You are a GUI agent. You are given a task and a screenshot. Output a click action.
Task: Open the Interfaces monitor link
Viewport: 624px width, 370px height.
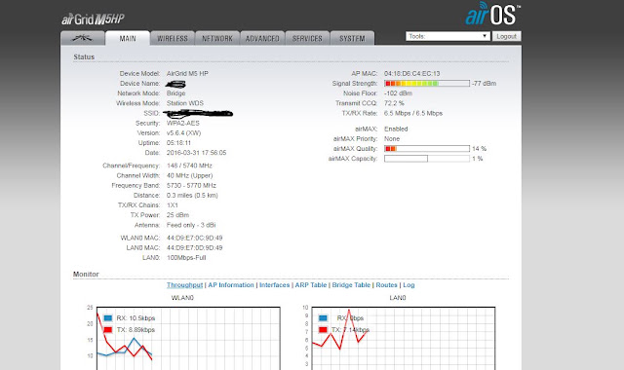275,285
